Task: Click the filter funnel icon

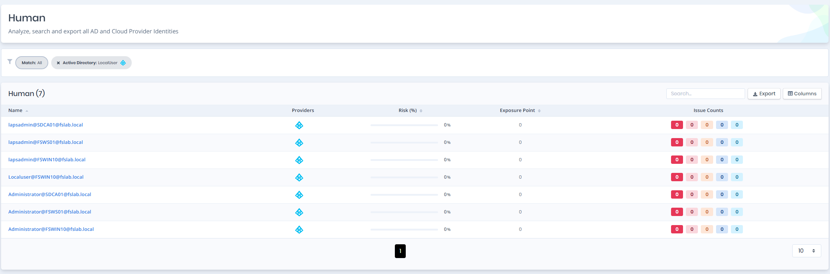Action: (x=10, y=62)
